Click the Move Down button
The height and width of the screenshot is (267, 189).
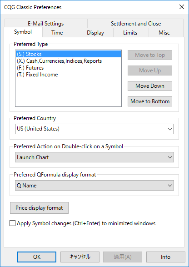pos(150,86)
